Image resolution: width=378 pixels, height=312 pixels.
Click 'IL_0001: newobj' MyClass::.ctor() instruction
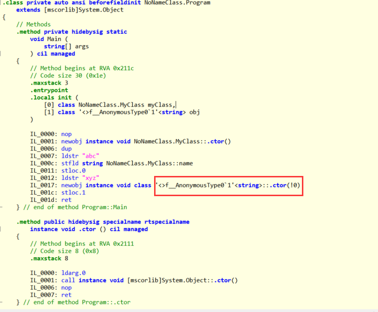pyautogui.click(x=130, y=141)
